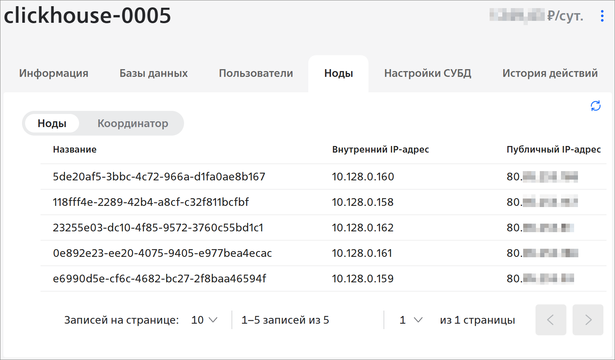Open the Информация tab
The height and width of the screenshot is (360, 615).
tap(54, 73)
